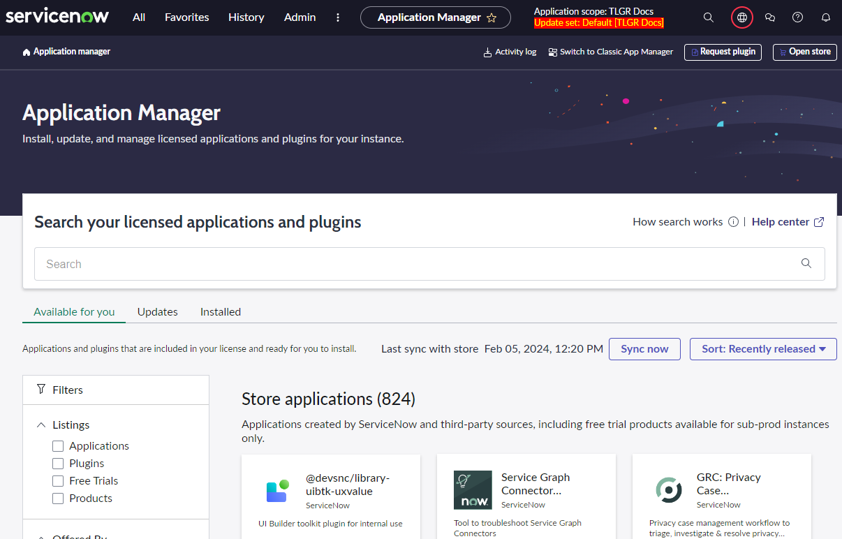
Task: Click the Request plugin button
Action: click(723, 52)
